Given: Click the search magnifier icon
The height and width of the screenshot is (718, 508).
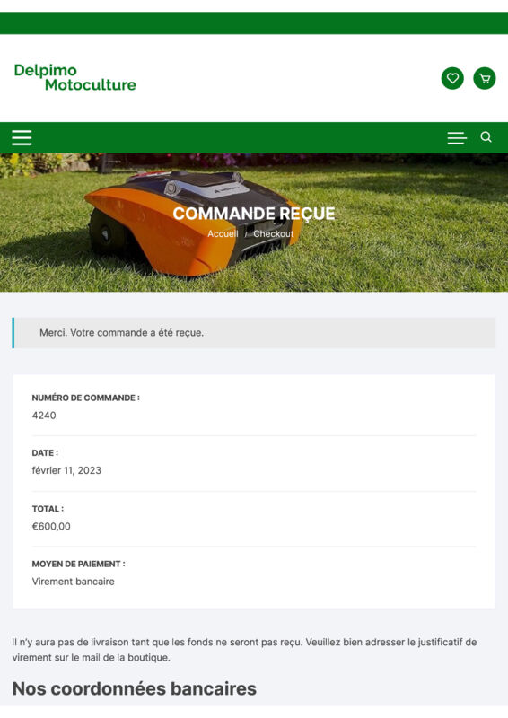Looking at the screenshot, I should [486, 137].
